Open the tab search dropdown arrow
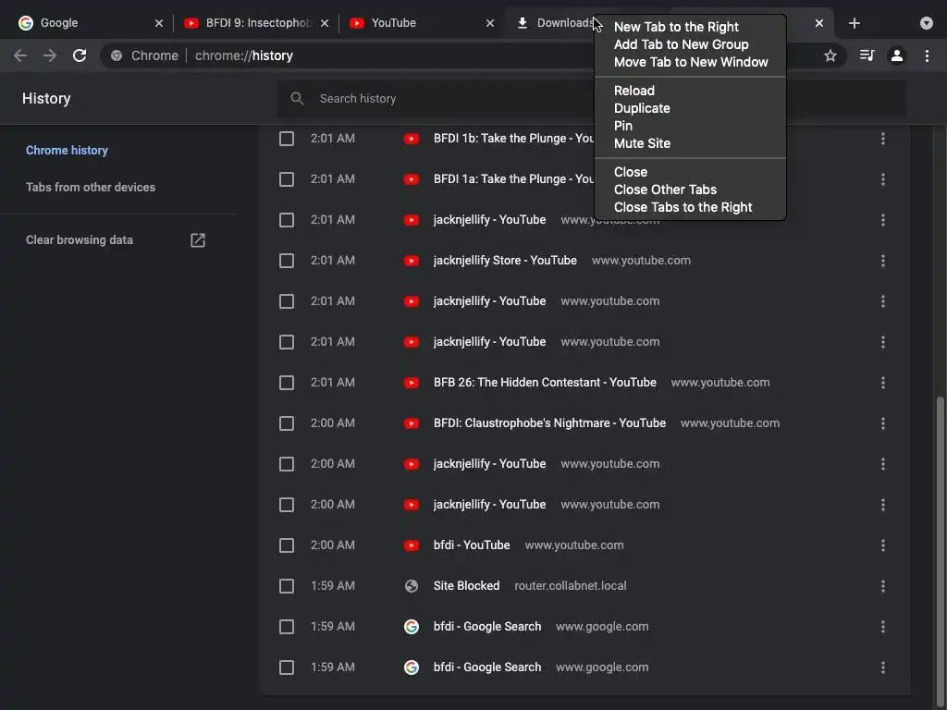This screenshot has width=947, height=710. 927,23
